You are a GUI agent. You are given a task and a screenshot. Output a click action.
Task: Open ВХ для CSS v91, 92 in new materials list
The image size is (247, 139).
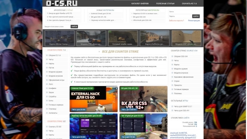pos(98,17)
